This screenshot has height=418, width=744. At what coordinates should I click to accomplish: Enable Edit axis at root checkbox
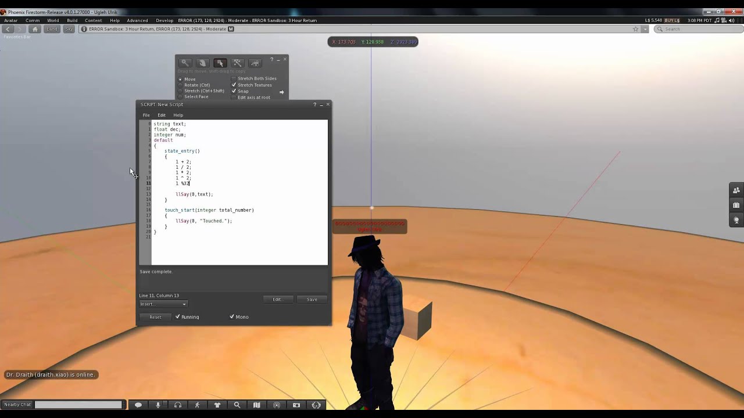click(251, 98)
